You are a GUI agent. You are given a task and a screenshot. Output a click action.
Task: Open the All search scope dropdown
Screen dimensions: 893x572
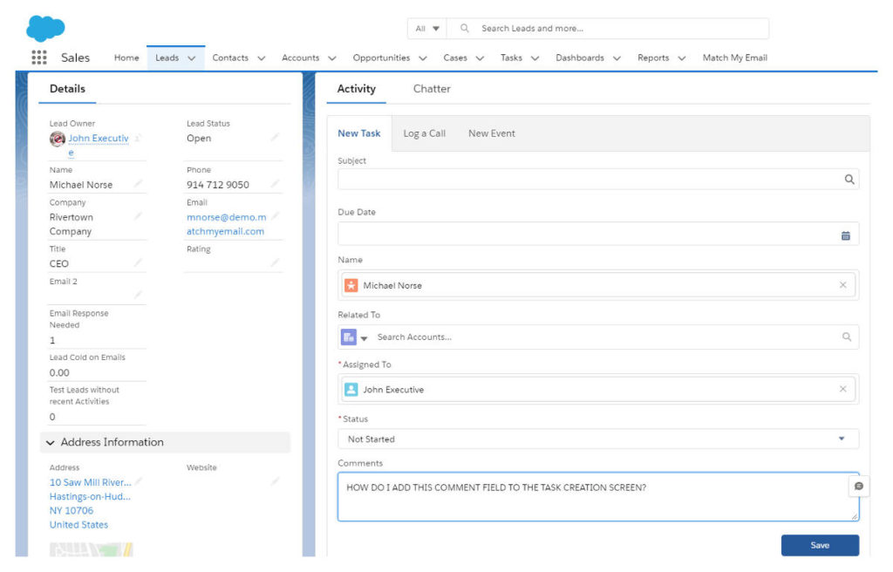pos(427,29)
